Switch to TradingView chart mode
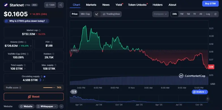The height and width of the screenshot is (110, 222). tap(111, 14)
